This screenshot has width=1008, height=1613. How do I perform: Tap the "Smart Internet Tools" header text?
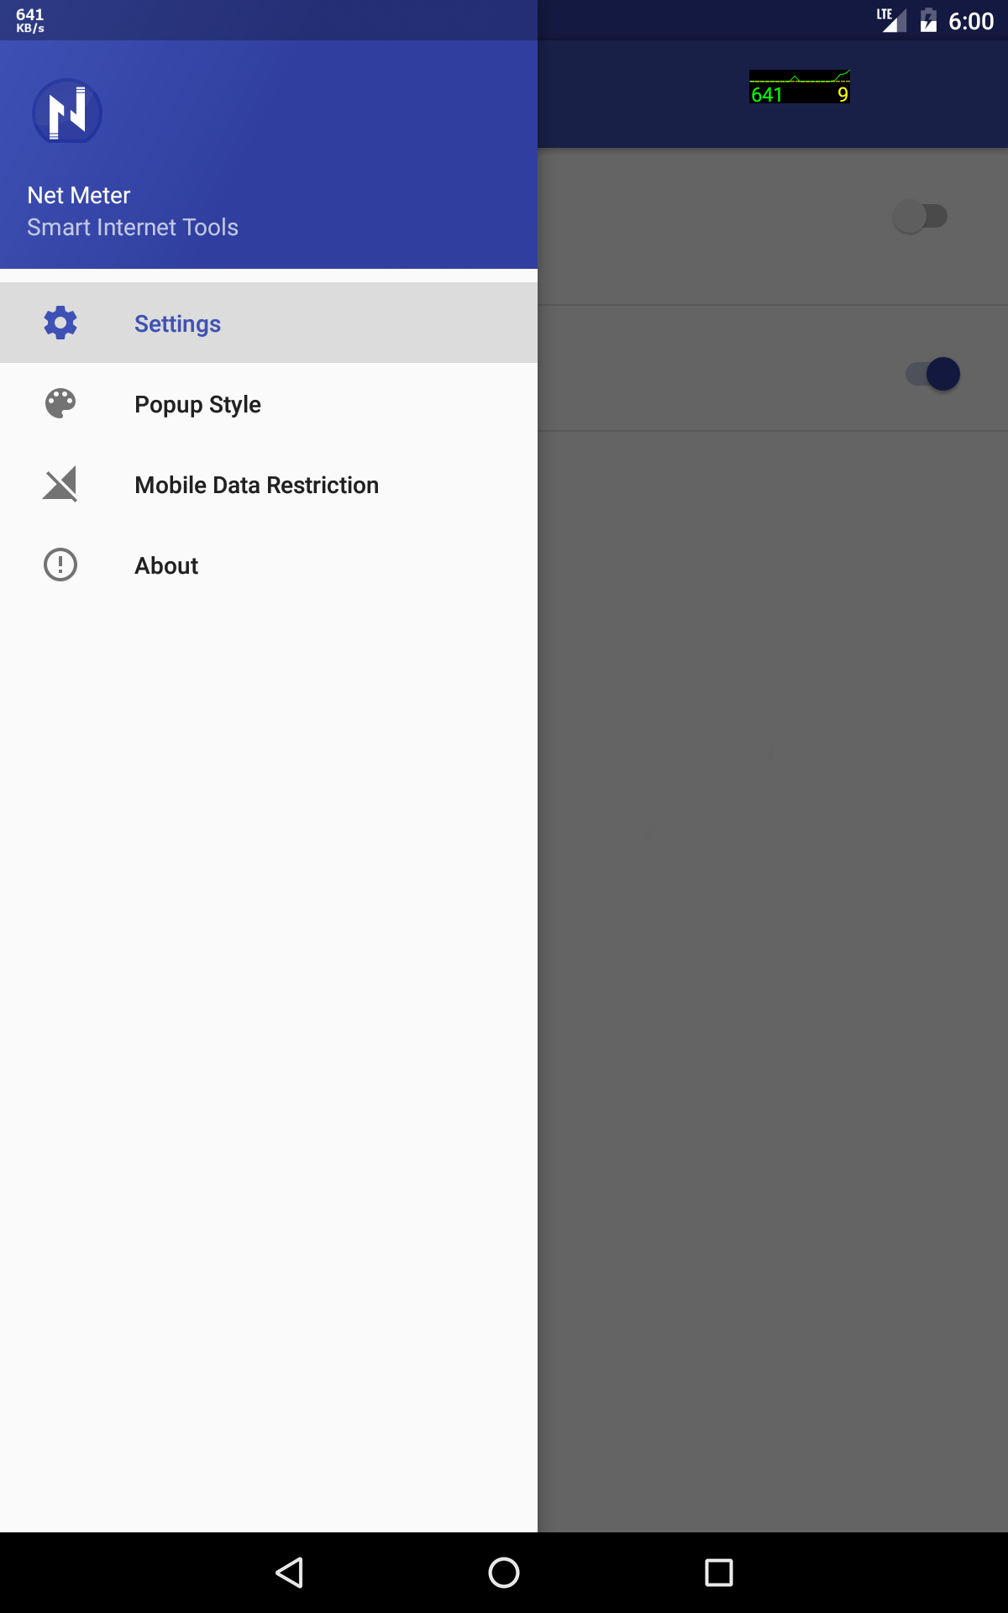click(x=133, y=228)
